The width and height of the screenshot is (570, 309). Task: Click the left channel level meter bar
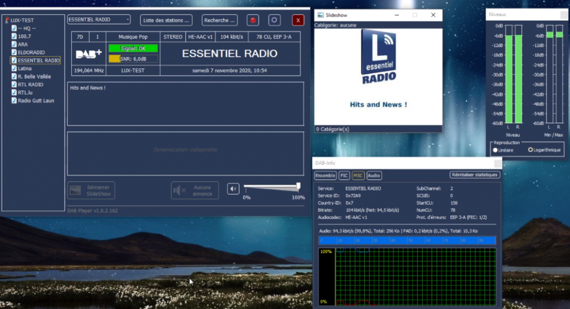(x=509, y=75)
